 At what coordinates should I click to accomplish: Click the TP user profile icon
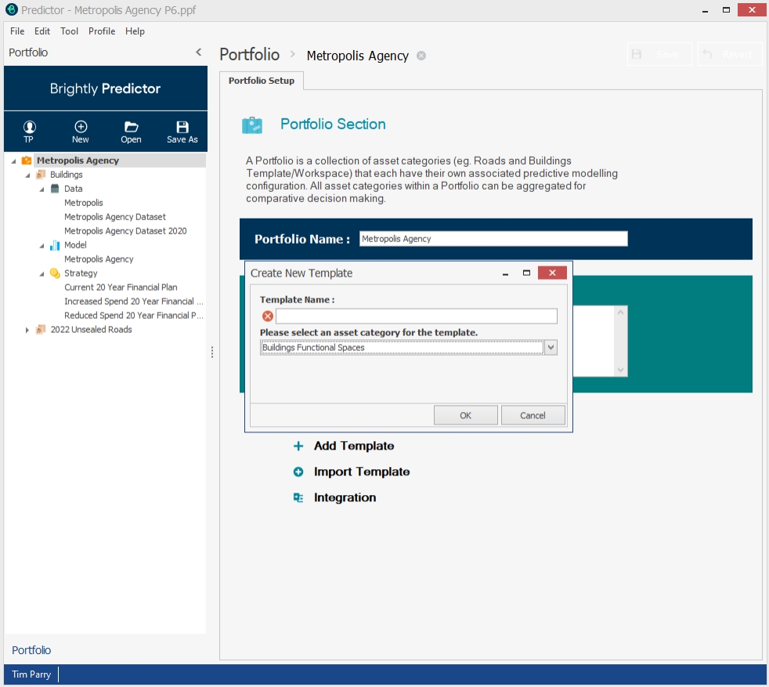click(29, 127)
